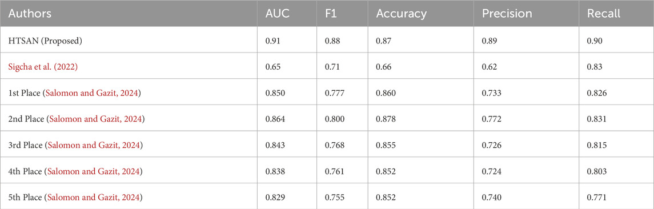Open the Sigcha et al. (2022) citation link
Screen dimensions: 654x209
39,66
